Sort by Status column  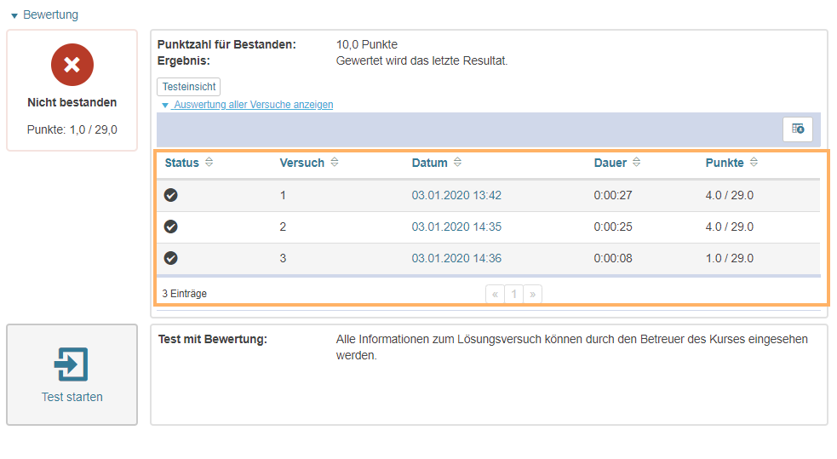pos(209,163)
